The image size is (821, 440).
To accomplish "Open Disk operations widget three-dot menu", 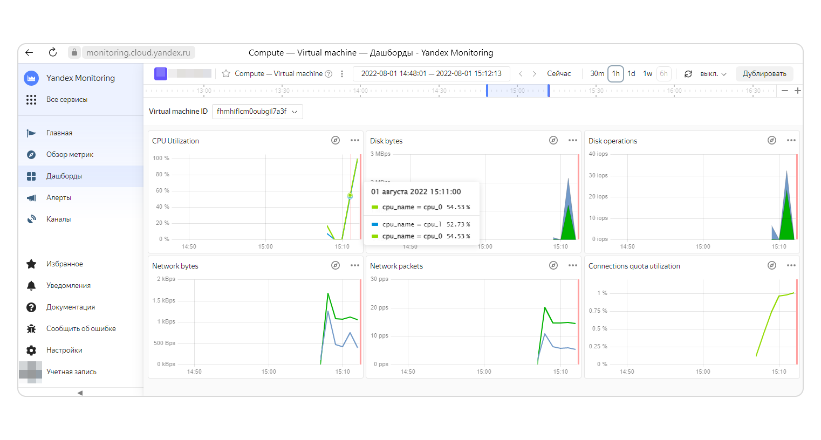I will point(791,140).
